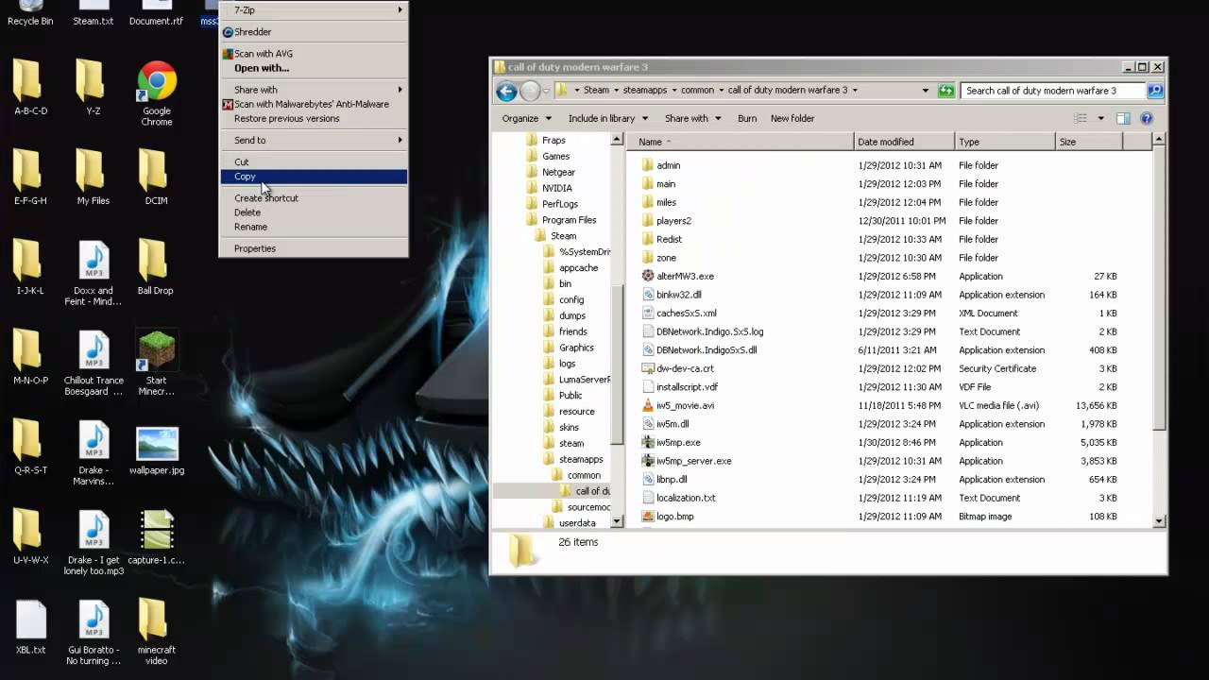Select the capture-1 video file icon

point(156,530)
